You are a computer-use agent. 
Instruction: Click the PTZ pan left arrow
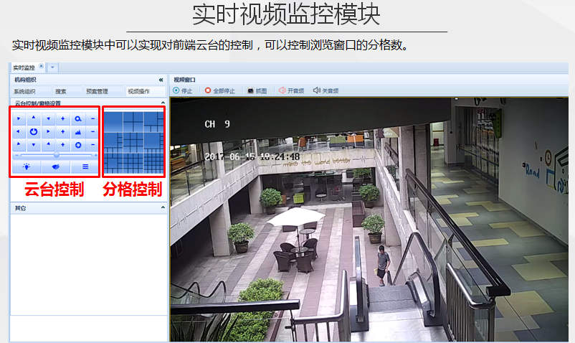pos(19,132)
